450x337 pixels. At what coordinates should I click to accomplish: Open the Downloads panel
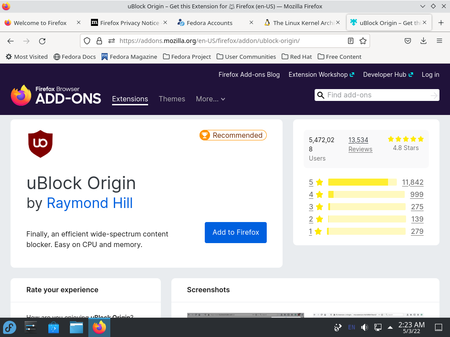423,41
